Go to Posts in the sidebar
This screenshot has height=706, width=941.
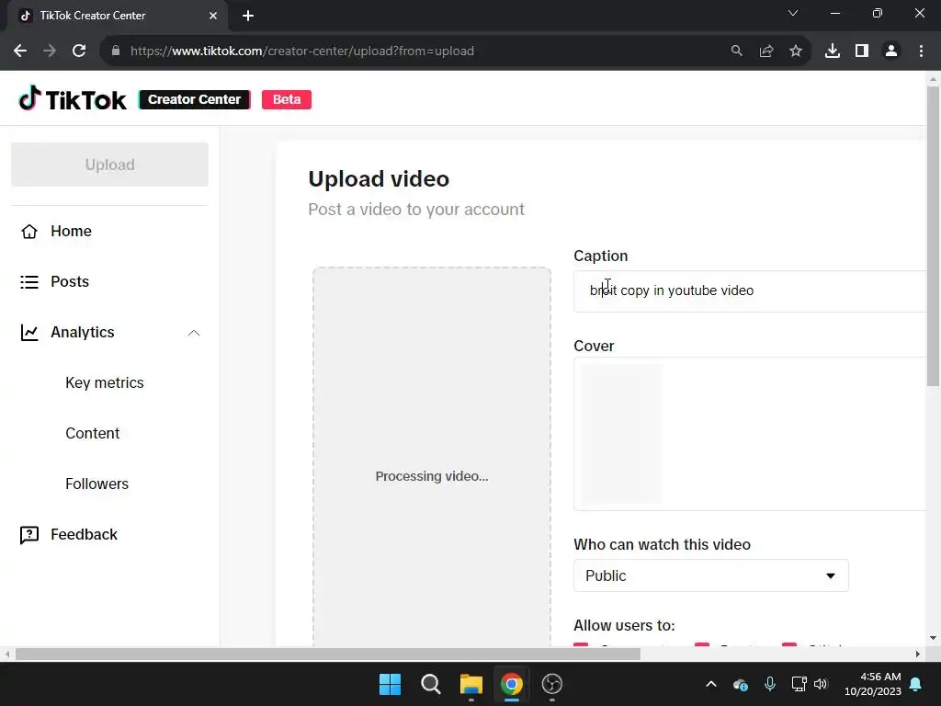point(70,281)
